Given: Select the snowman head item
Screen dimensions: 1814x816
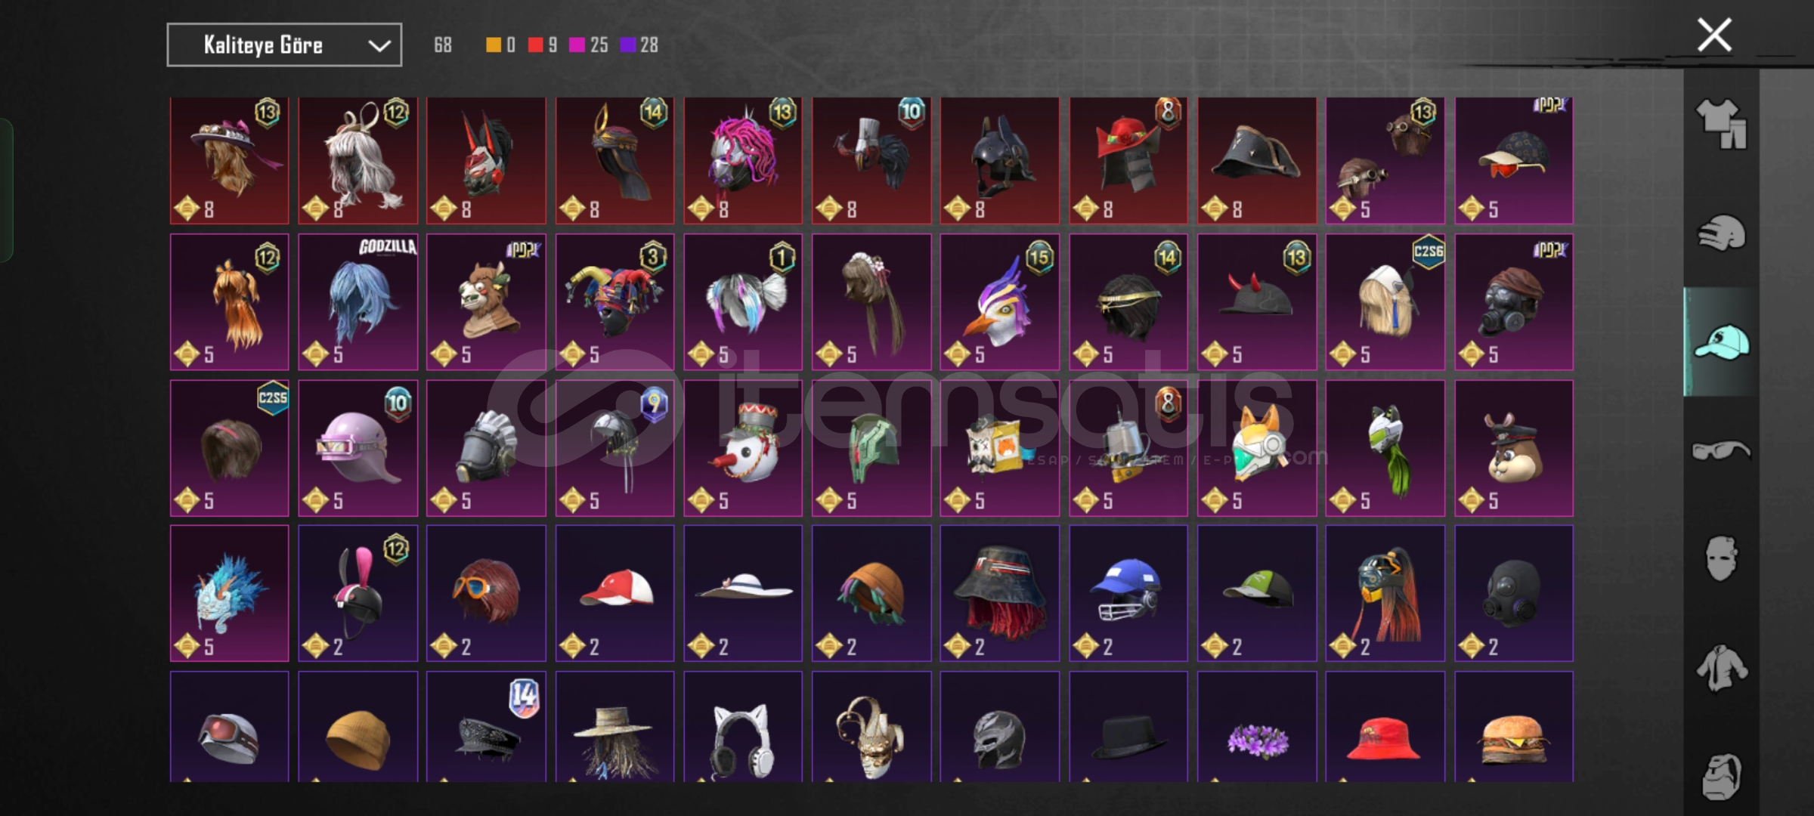Looking at the screenshot, I should tap(743, 448).
